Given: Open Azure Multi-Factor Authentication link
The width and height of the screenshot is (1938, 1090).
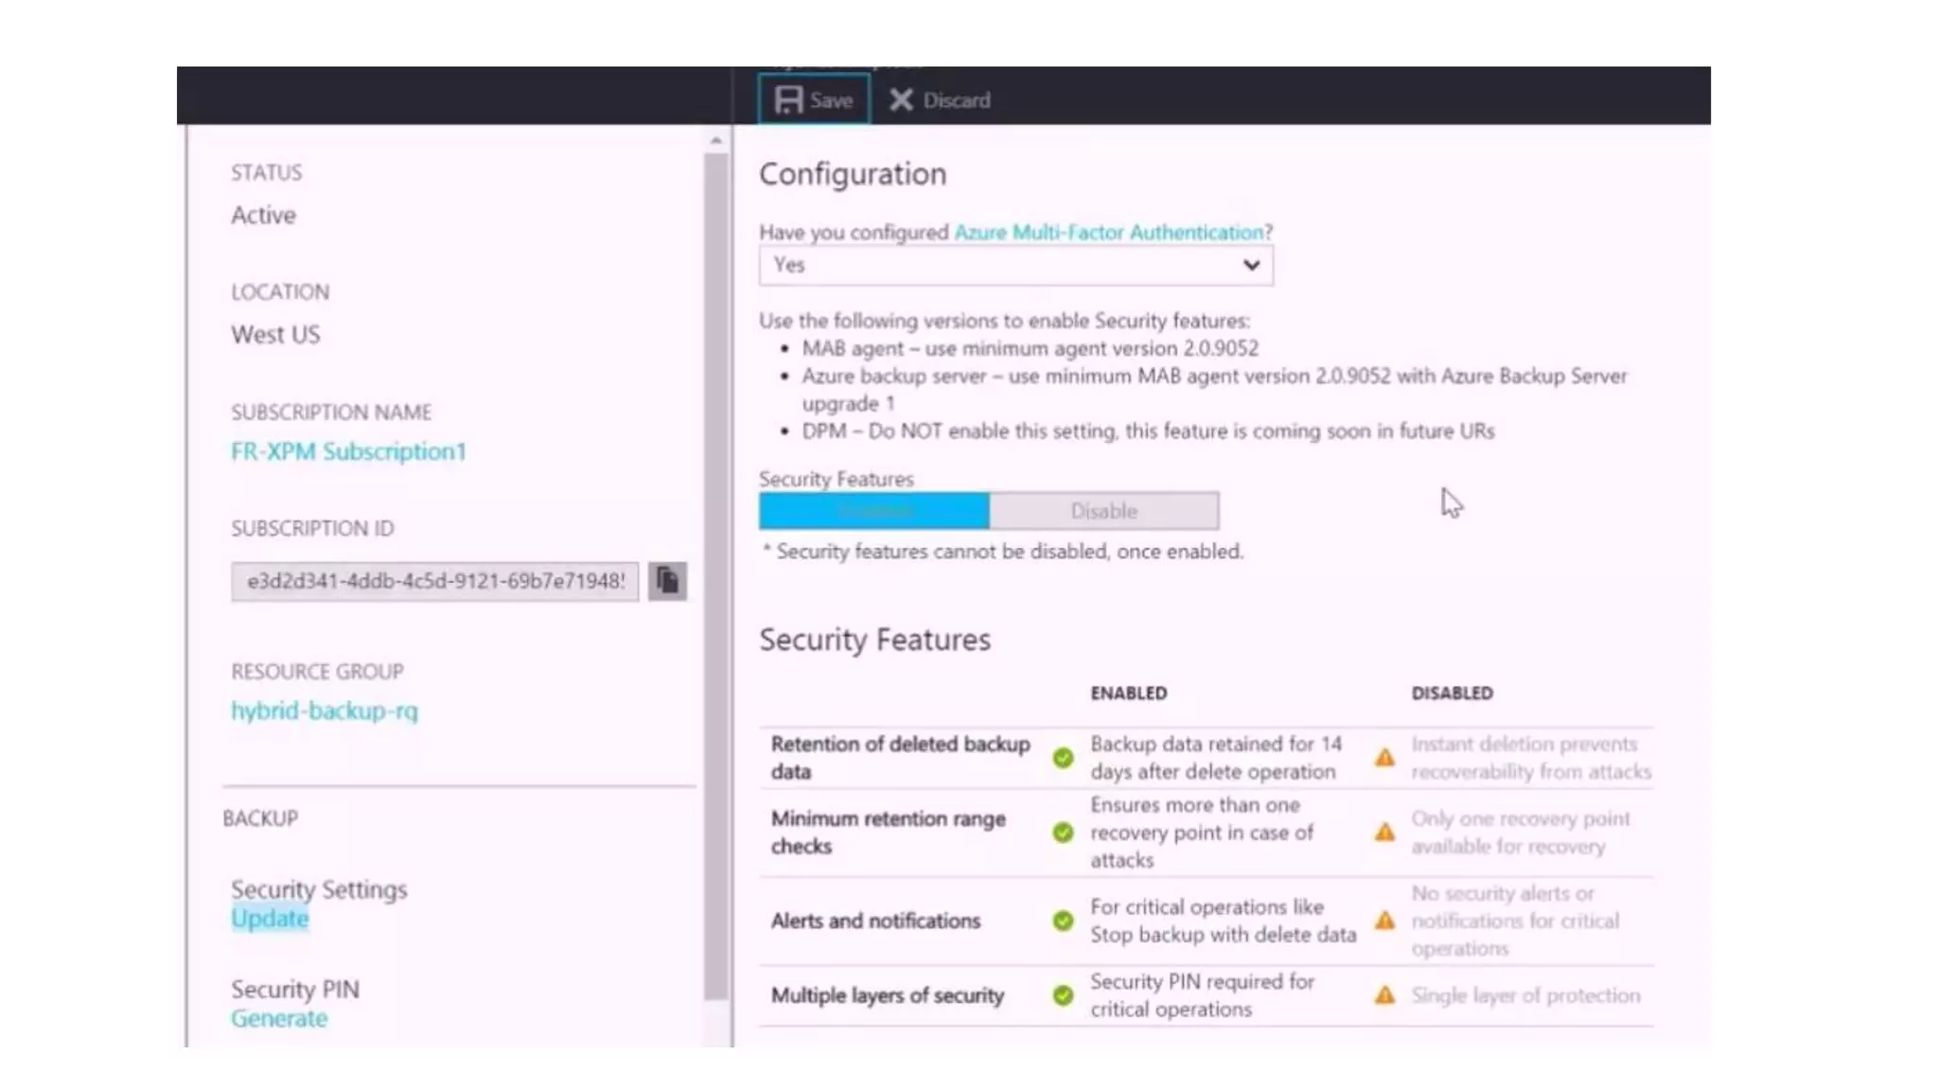Looking at the screenshot, I should [x=1108, y=232].
